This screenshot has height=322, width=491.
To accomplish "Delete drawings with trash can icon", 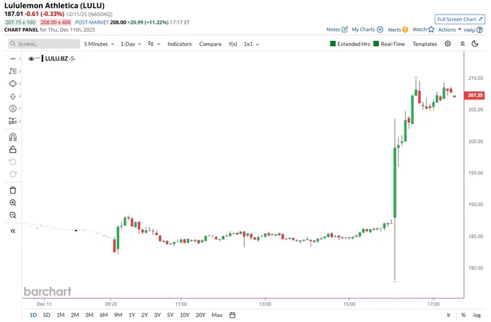I will [x=13, y=190].
